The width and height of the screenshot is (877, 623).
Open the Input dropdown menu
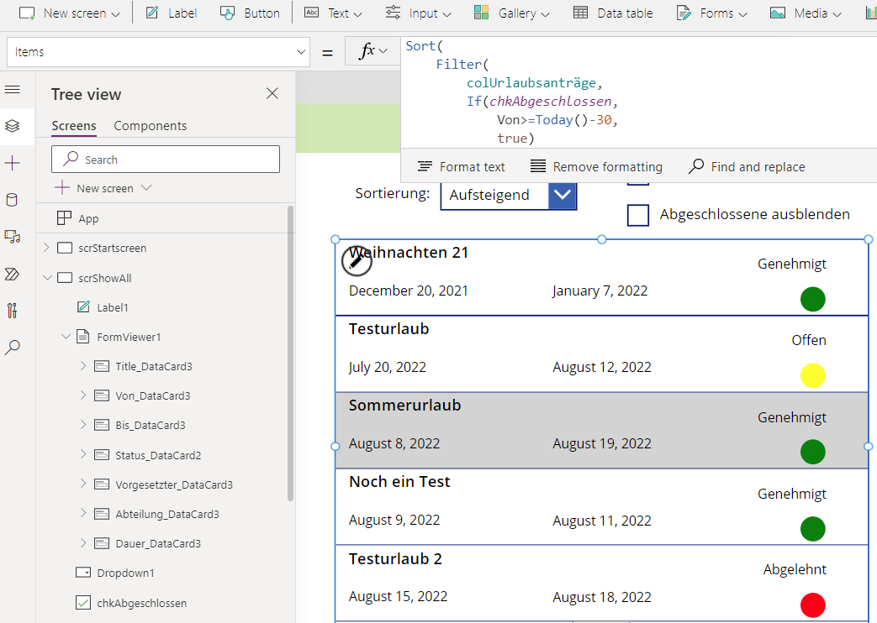[419, 13]
